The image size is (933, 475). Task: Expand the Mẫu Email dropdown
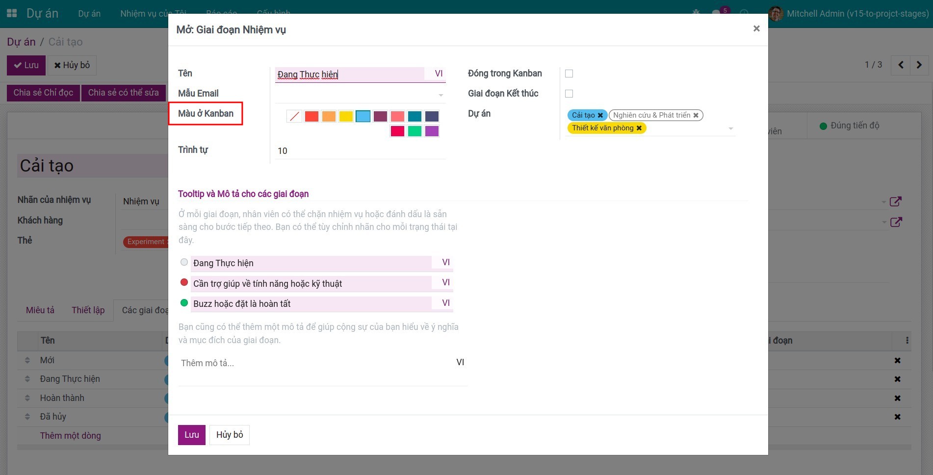(441, 95)
